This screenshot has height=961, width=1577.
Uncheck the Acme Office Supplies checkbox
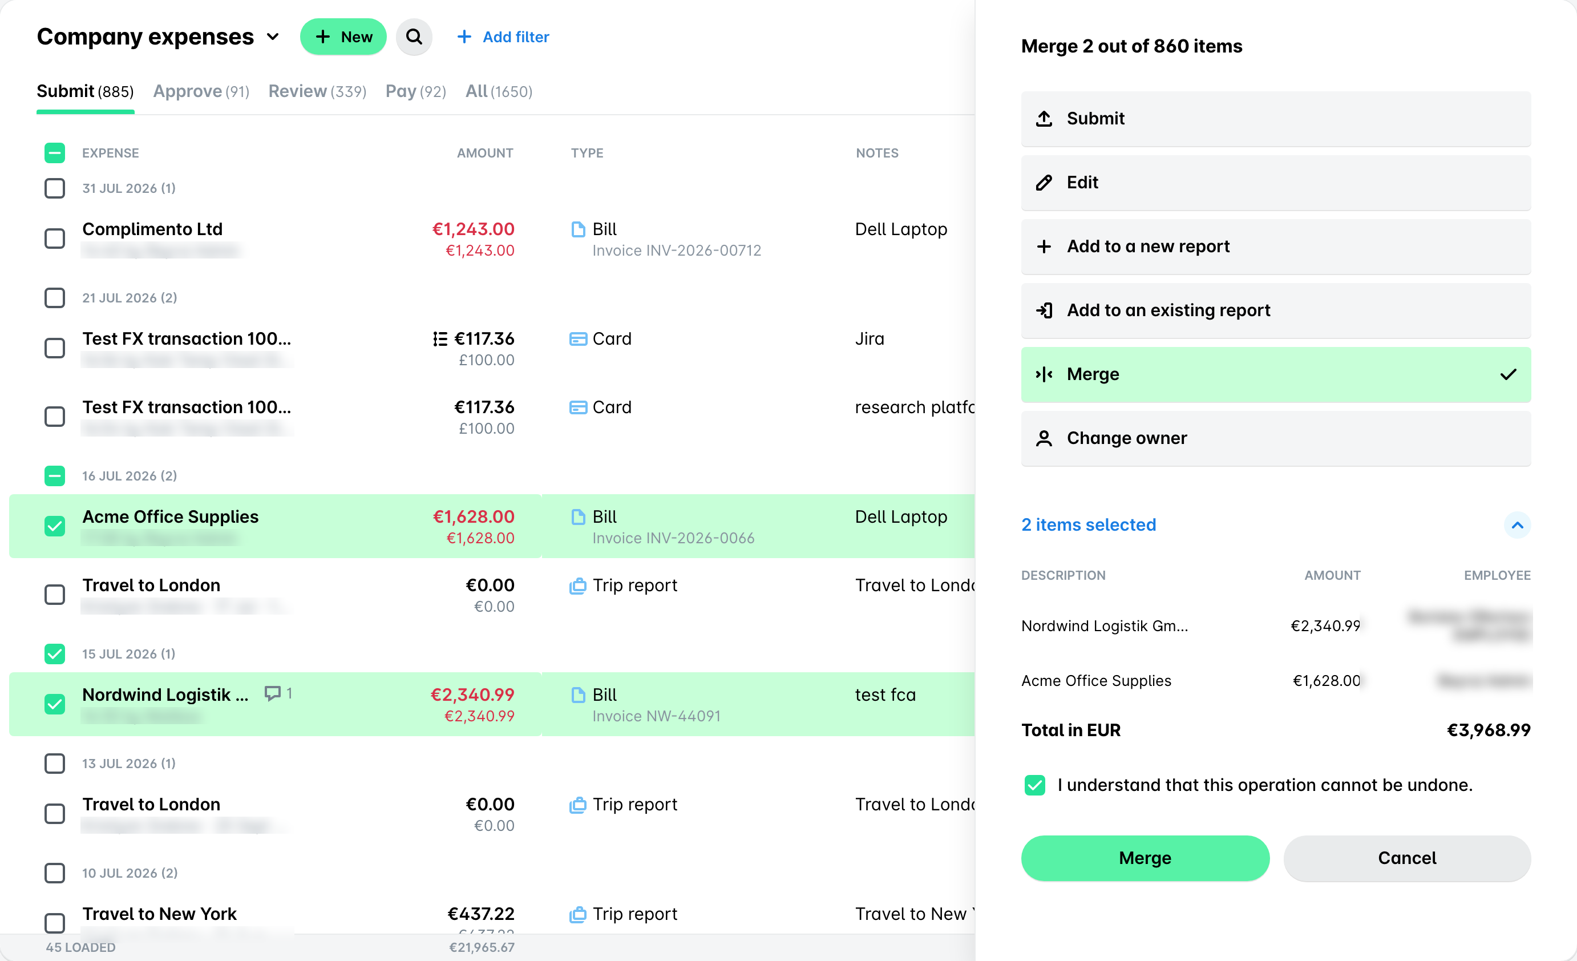click(54, 526)
